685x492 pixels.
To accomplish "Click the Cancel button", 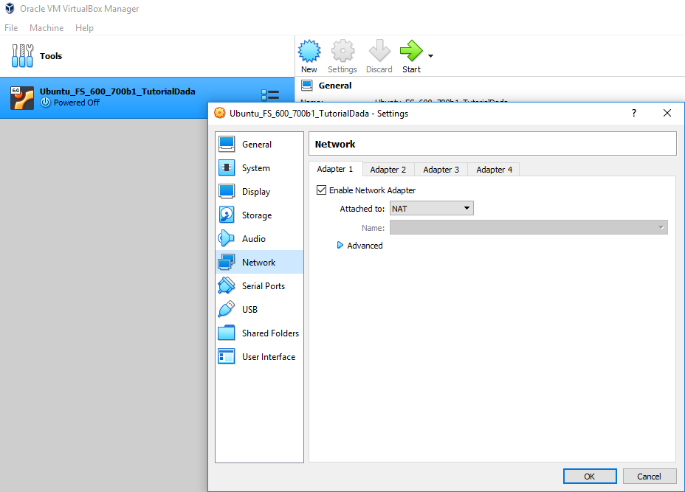I will pyautogui.click(x=650, y=477).
